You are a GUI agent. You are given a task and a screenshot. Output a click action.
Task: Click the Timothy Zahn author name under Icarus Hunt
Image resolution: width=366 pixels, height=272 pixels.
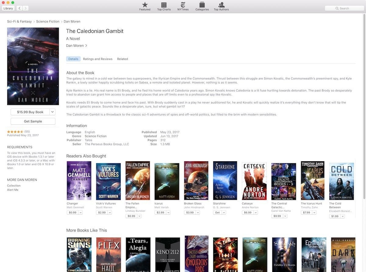tap(310, 207)
